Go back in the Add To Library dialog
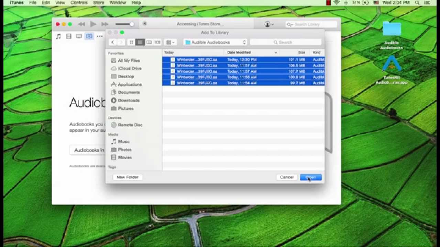The height and width of the screenshot is (247, 440). point(113,42)
